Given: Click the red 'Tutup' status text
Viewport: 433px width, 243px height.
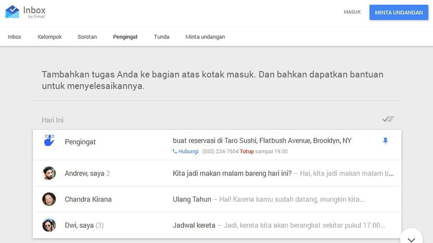Looking at the screenshot, I should coord(247,151).
